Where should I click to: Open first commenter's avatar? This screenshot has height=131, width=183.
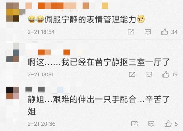(x=13, y=12)
